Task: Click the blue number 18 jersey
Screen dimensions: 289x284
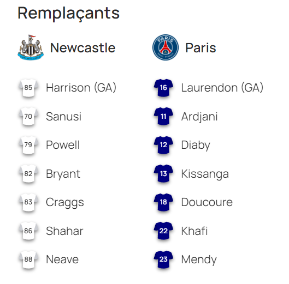Action: point(163,202)
